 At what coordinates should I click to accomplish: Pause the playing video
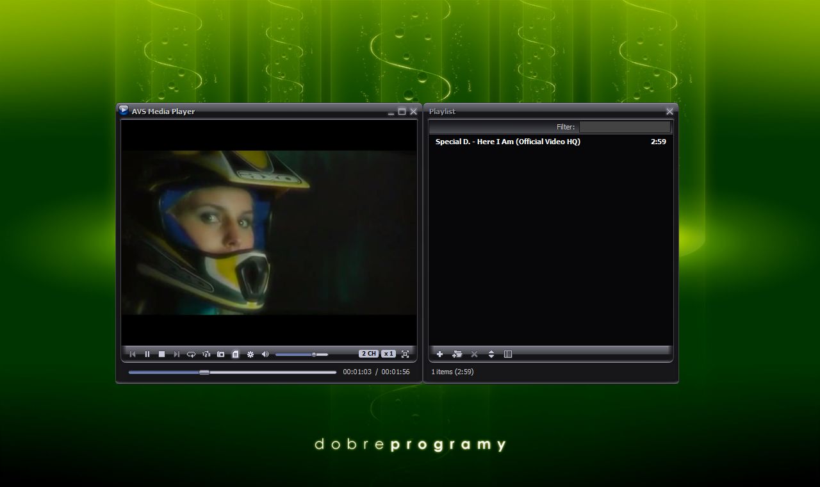(x=147, y=354)
